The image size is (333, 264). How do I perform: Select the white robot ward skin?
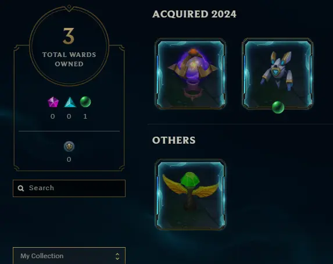point(278,73)
